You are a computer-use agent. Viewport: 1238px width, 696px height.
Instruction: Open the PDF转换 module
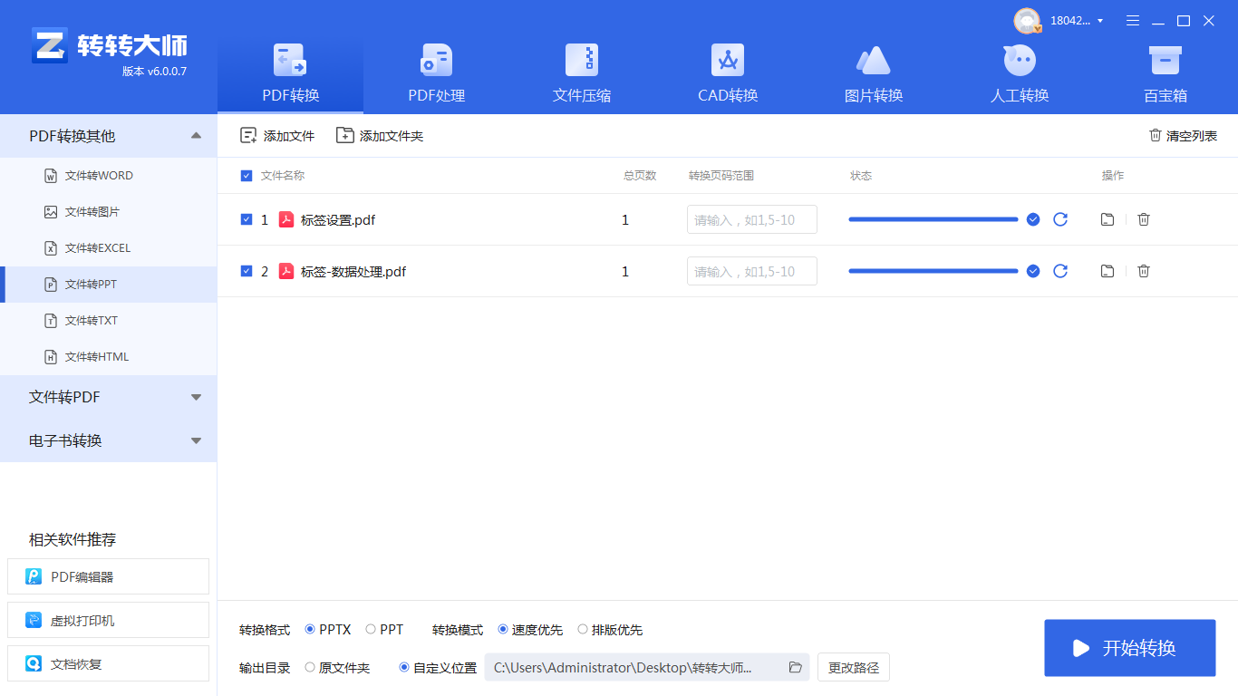(x=289, y=72)
